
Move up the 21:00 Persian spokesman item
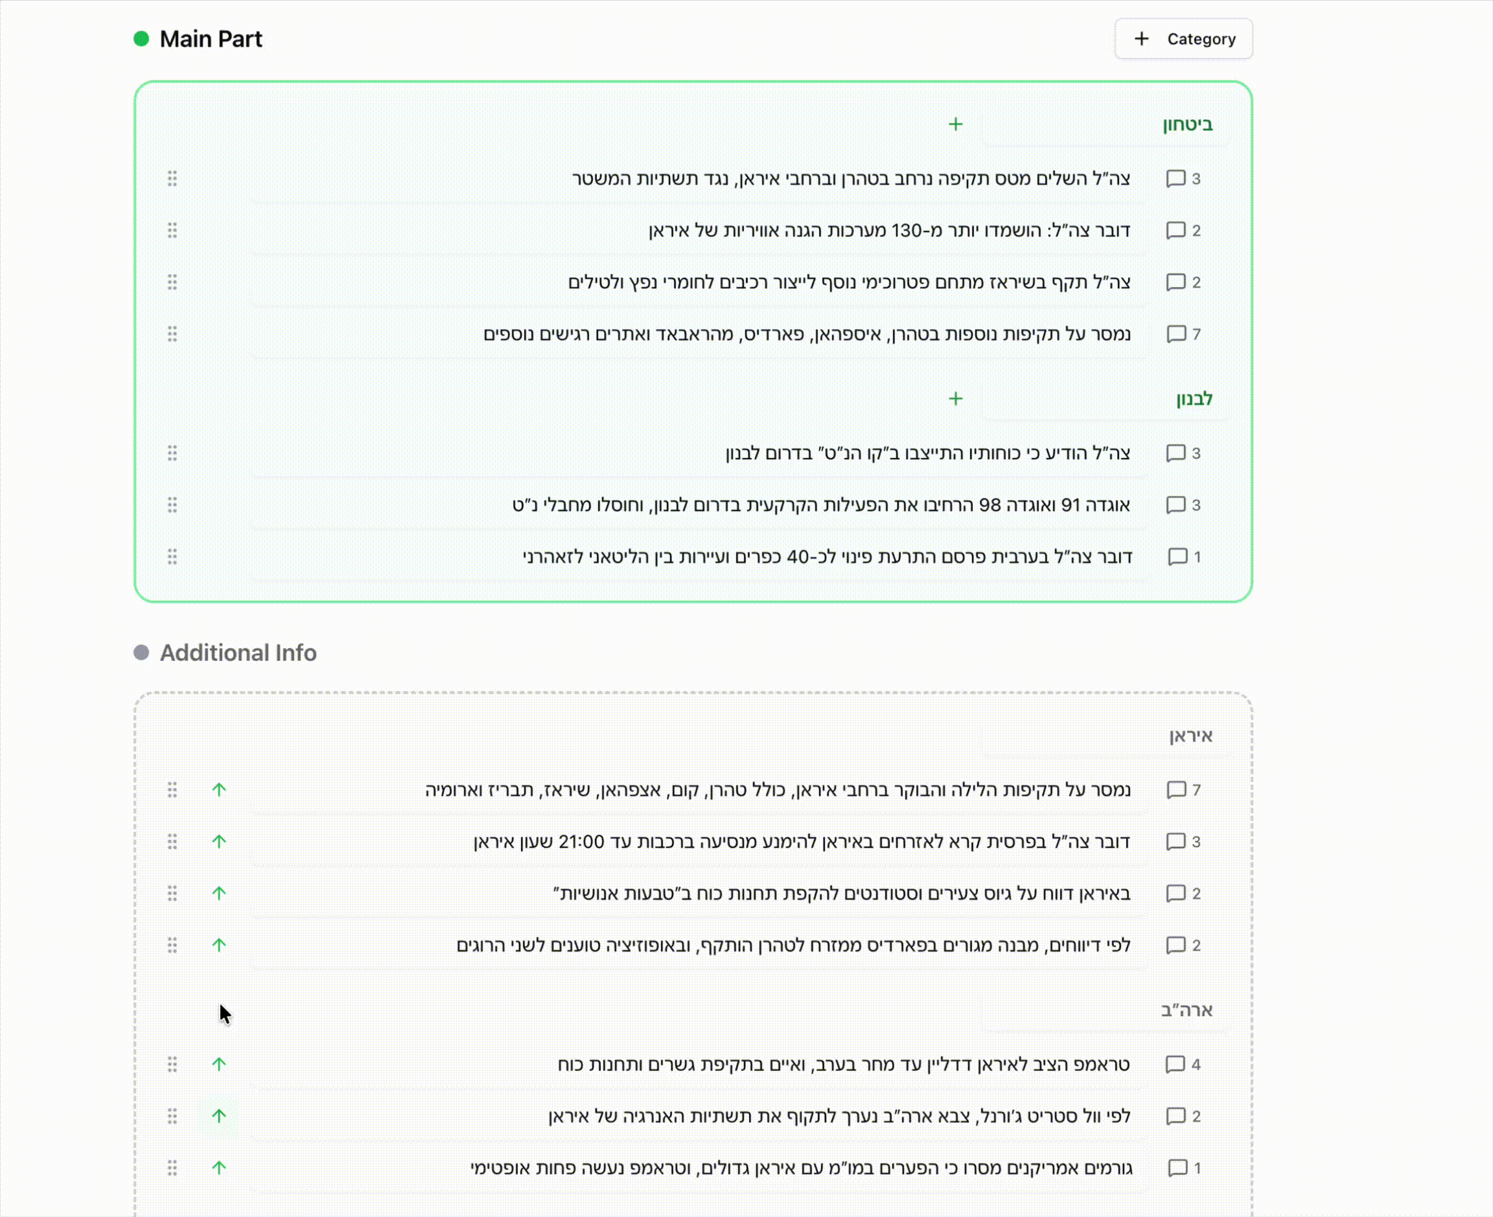pos(218,841)
